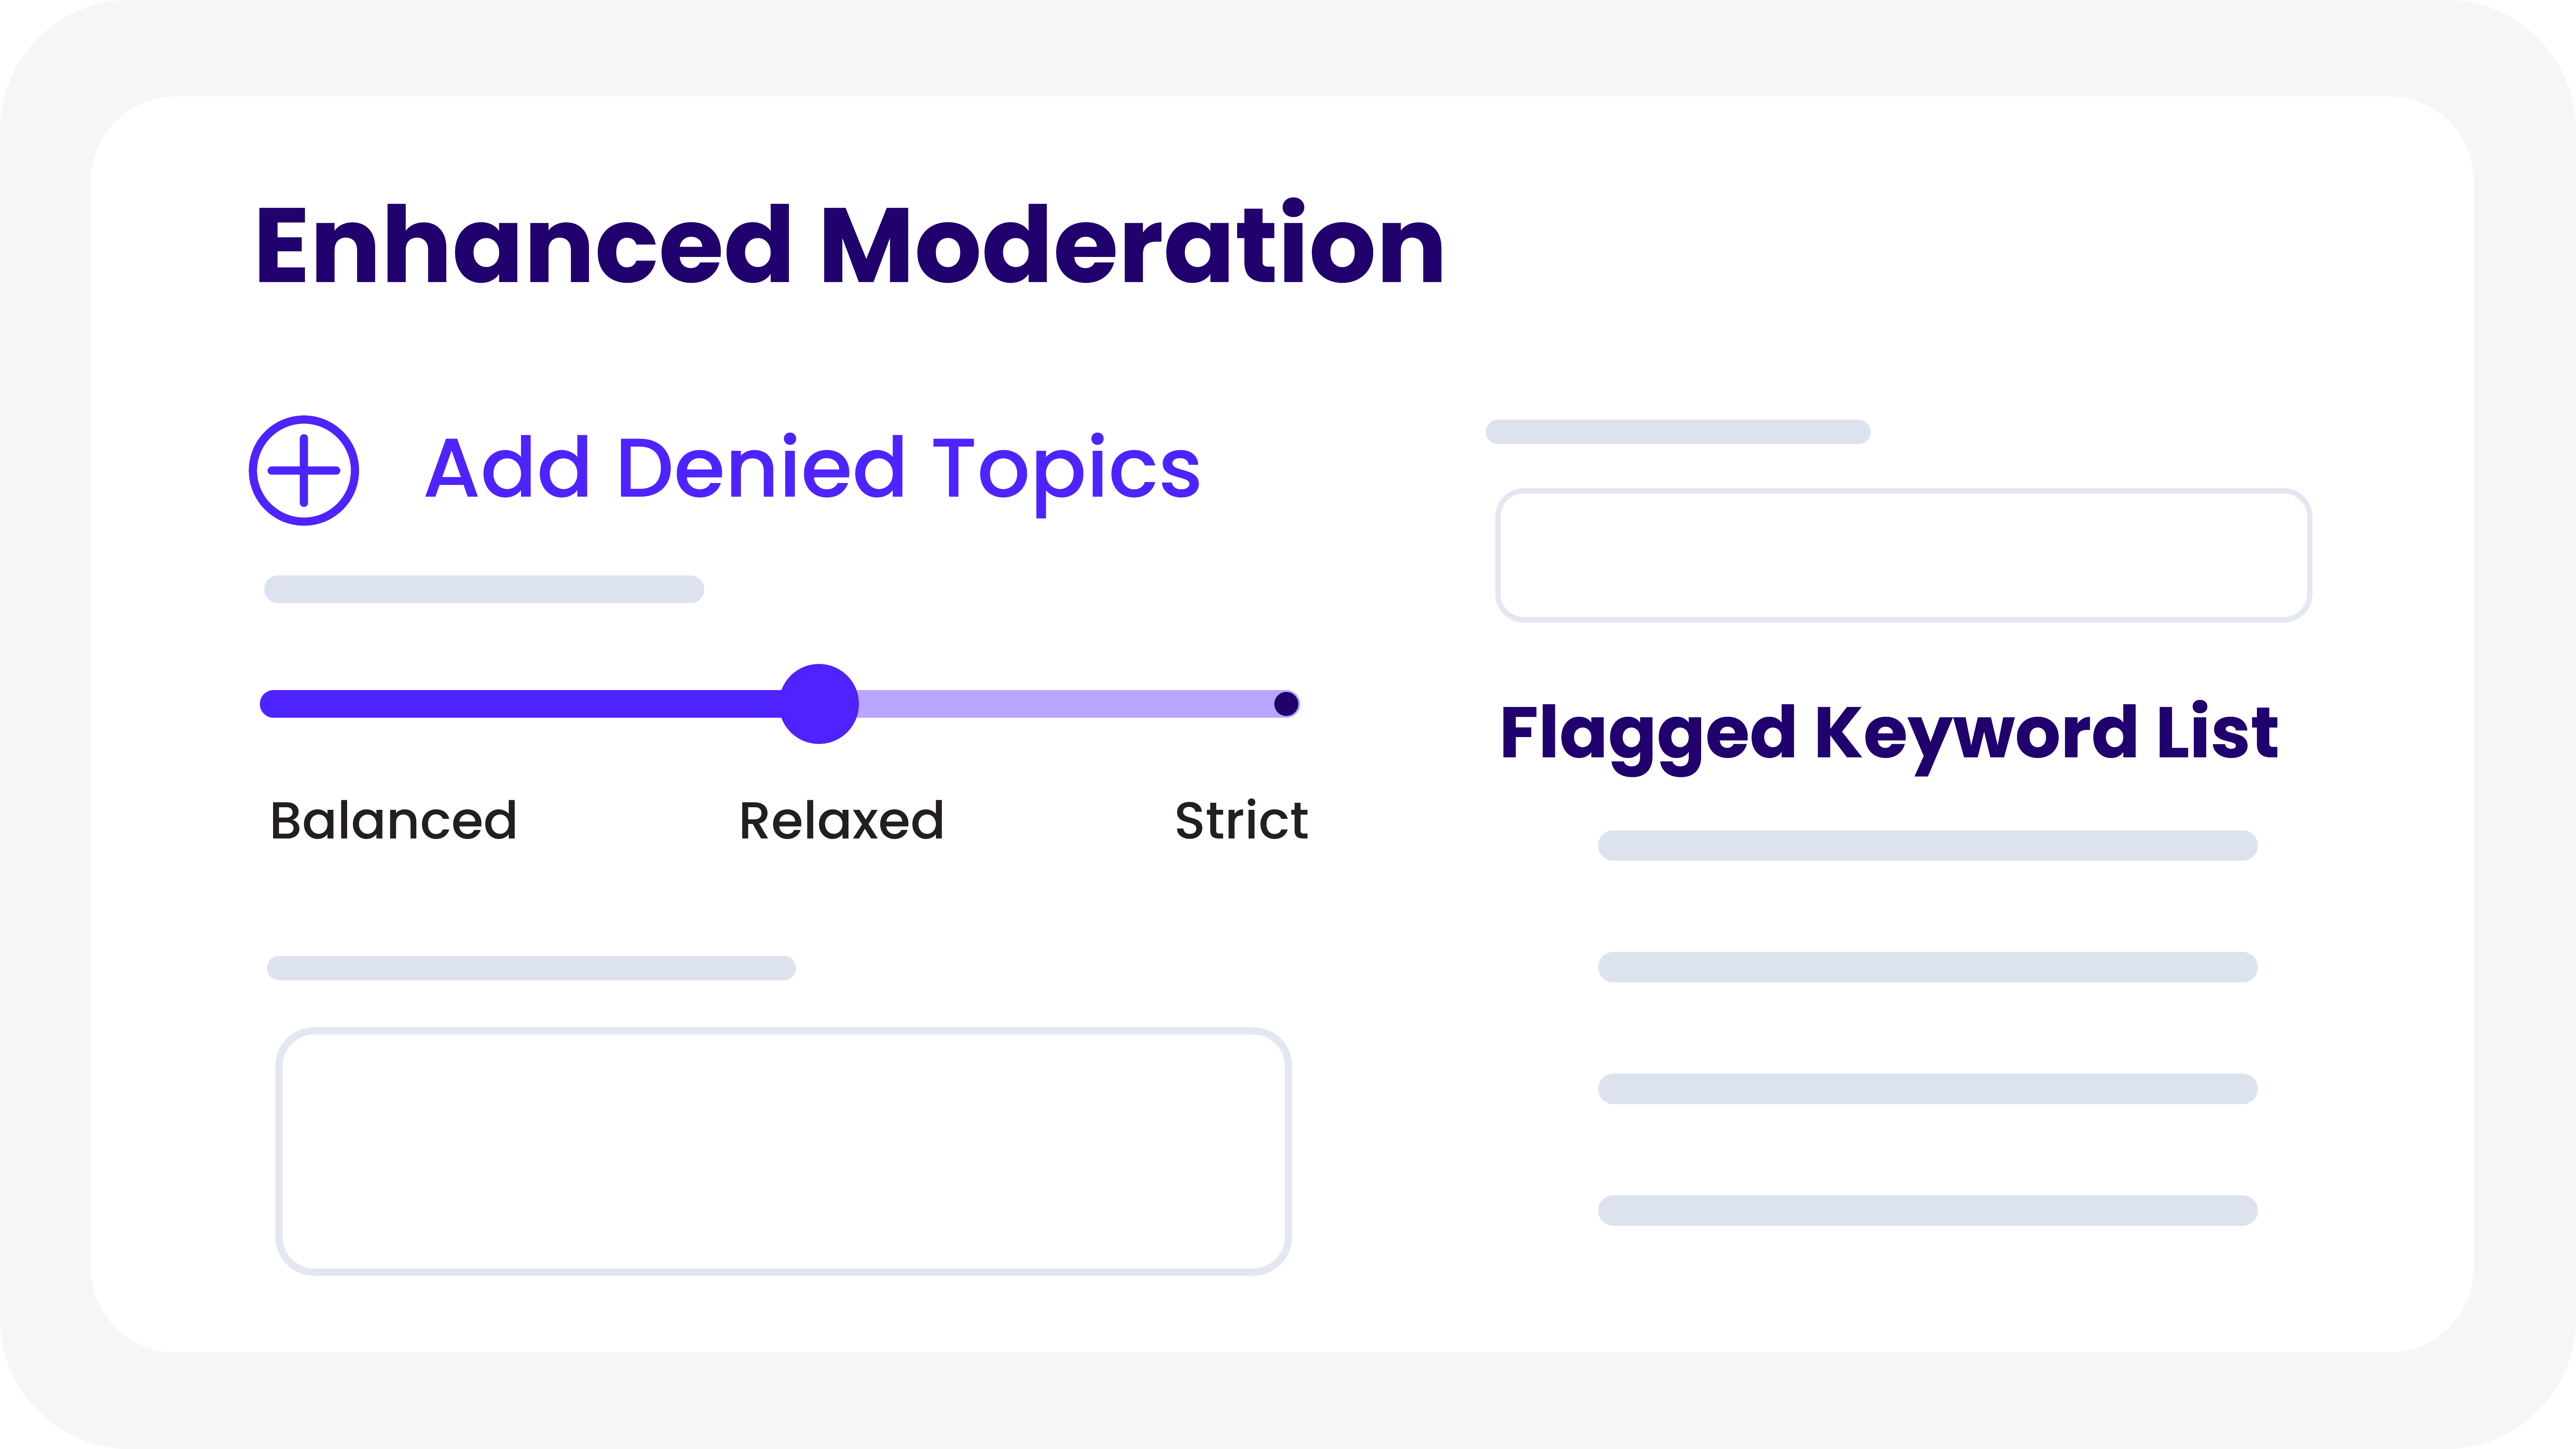Click the light purple unfilled slider track
Screen dimensions: 2576x1449
tap(1060, 704)
